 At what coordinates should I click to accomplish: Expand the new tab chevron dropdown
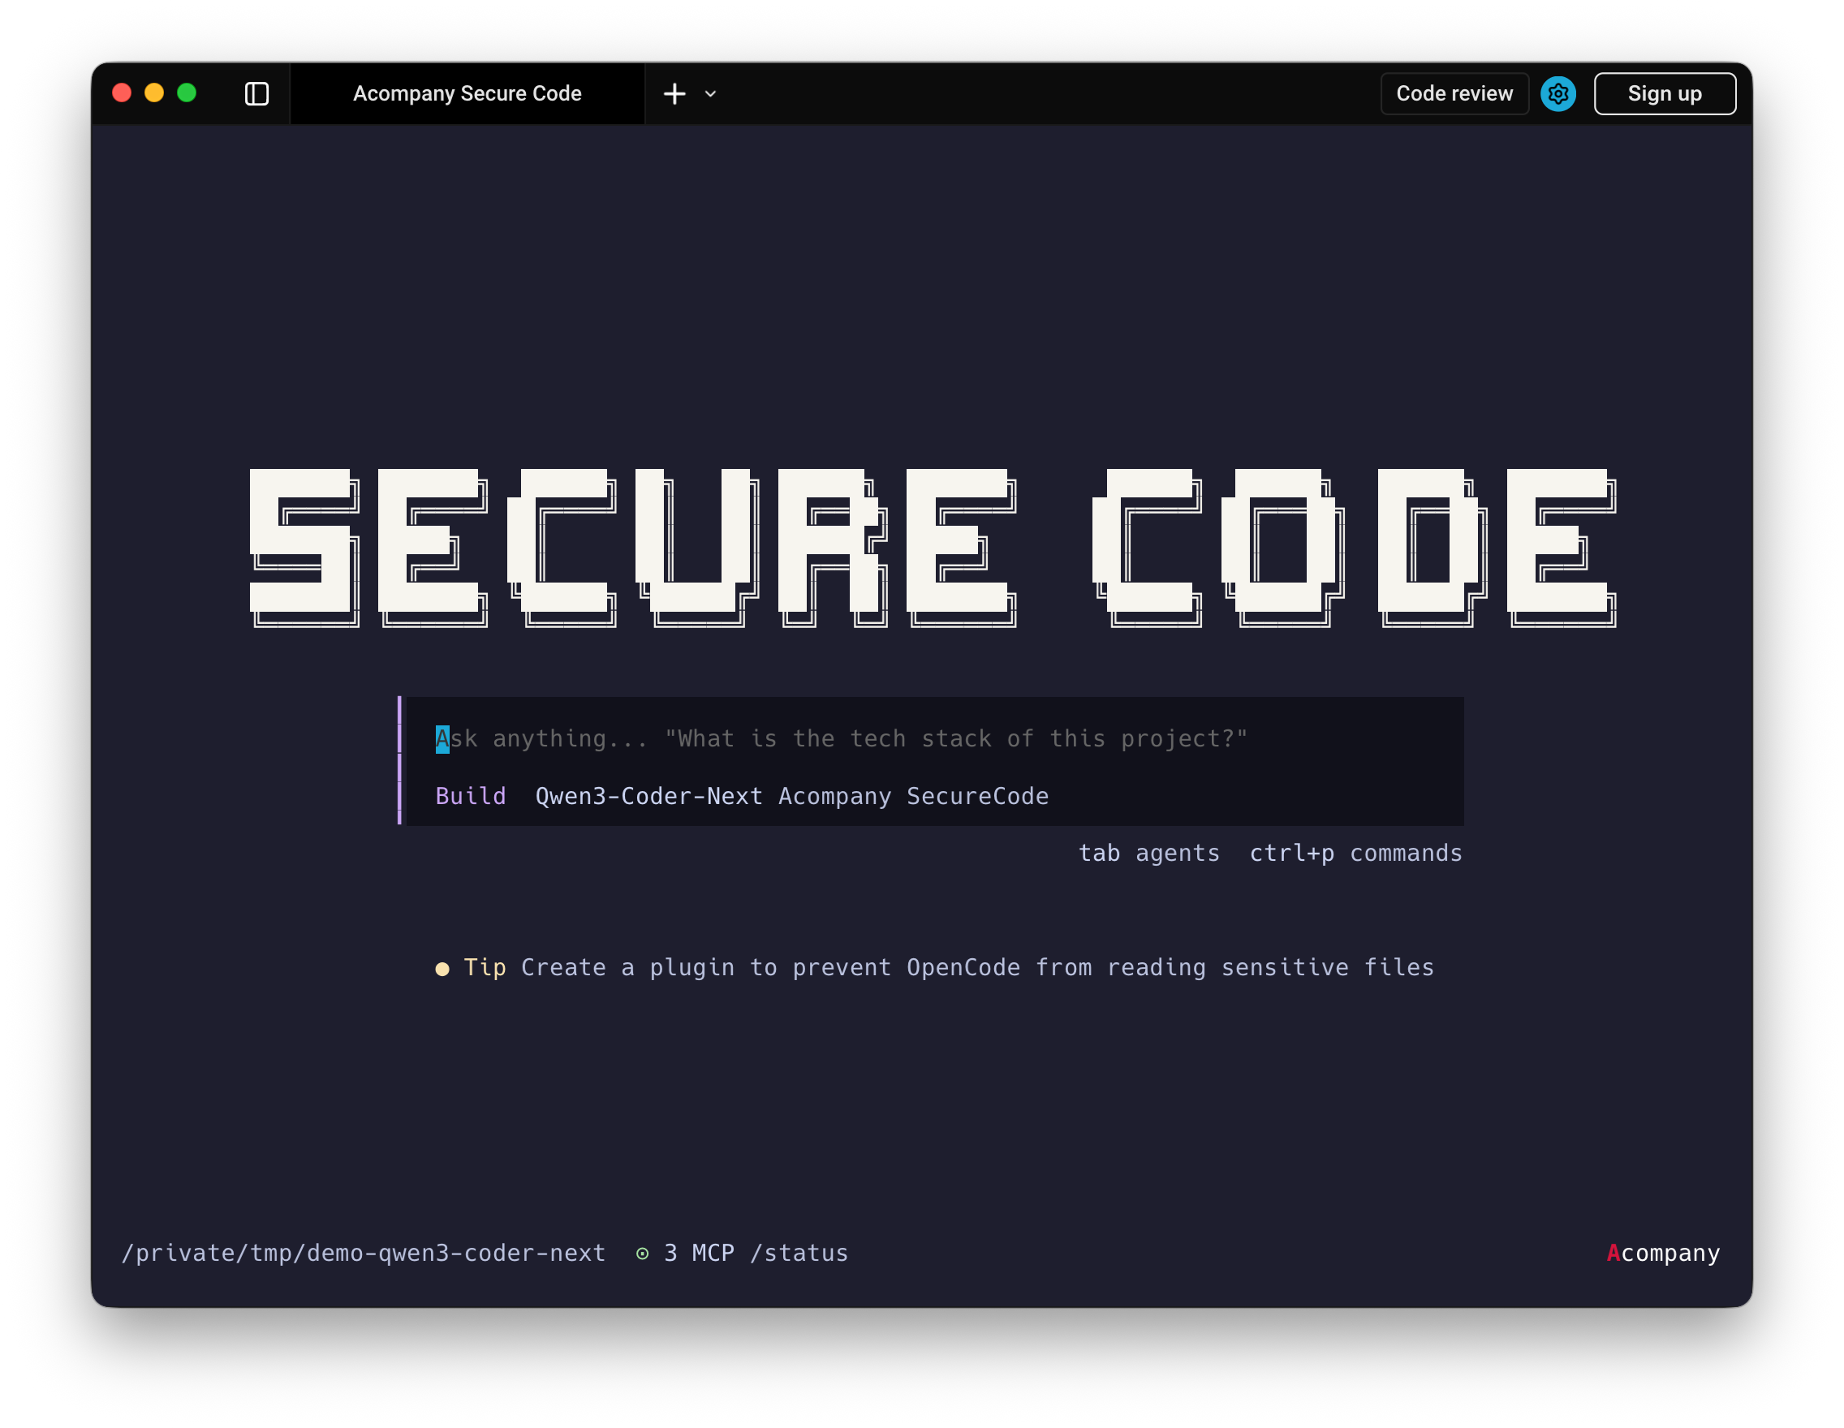click(x=710, y=93)
